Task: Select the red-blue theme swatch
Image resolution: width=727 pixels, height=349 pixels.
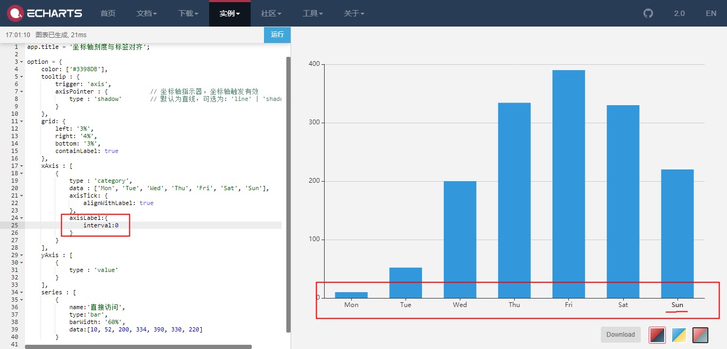Action: 657,335
